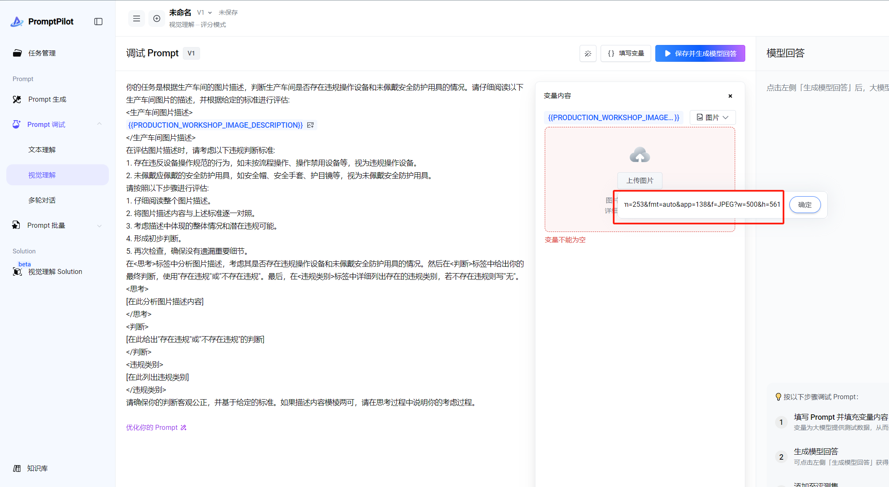
Task: Click image icon beside variable placeholder
Action: click(311, 125)
